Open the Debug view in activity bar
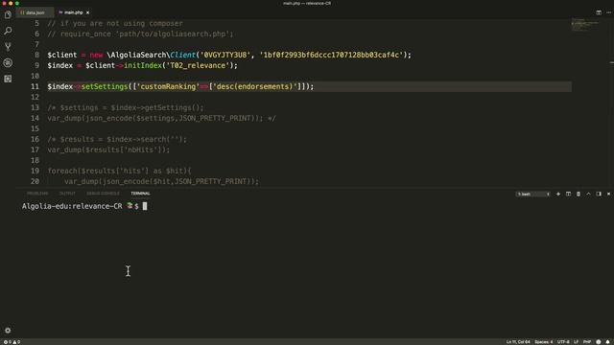This screenshot has width=614, height=345. tap(8, 63)
